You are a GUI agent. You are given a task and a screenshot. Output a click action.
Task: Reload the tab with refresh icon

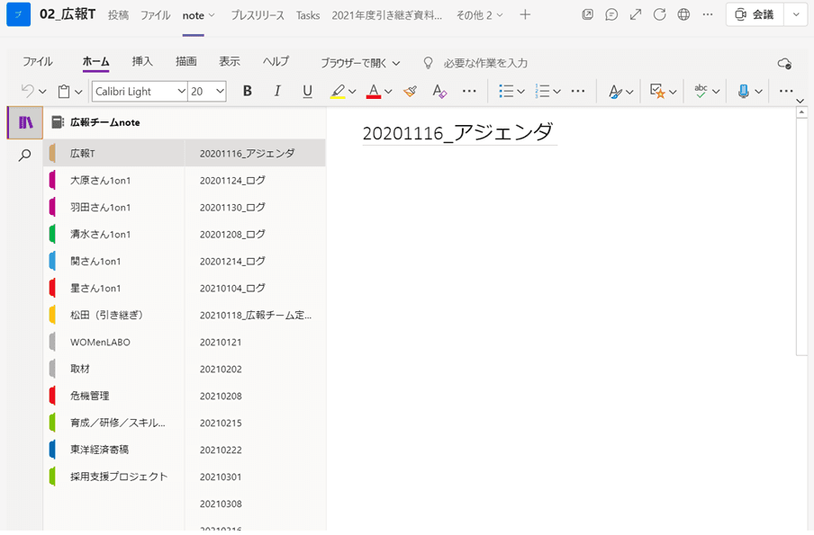[x=660, y=15]
